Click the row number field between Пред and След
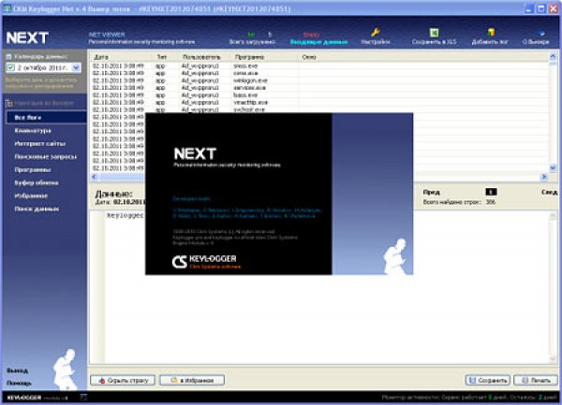Screen dimensions: 562x405 [491, 192]
